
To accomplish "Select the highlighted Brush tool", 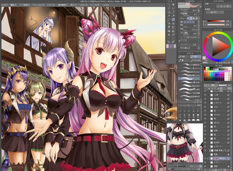I will point(173,20).
